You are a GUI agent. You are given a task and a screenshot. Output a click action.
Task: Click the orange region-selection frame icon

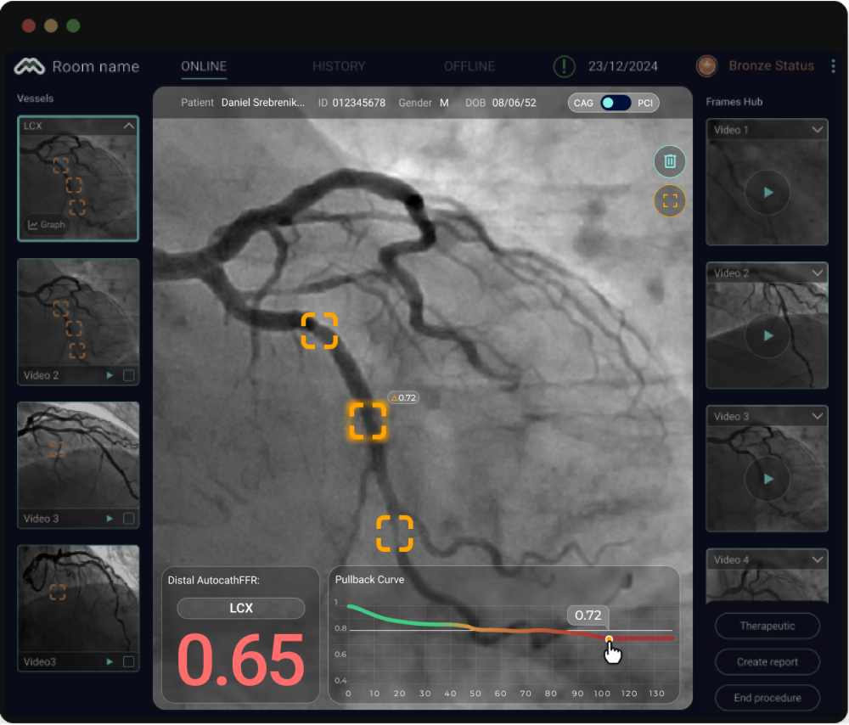click(670, 201)
